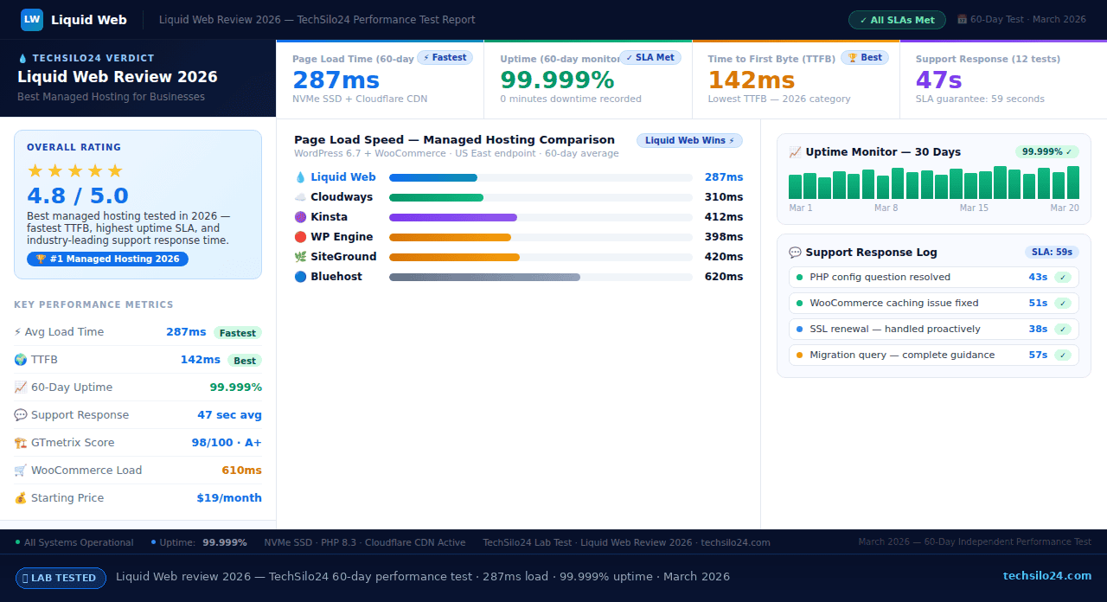This screenshot has width=1107, height=602.
Task: Click the LAB TESTED badge
Action: click(61, 578)
